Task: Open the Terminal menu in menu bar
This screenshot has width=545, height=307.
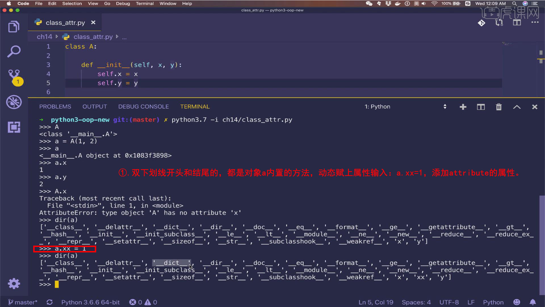Action: (144, 3)
